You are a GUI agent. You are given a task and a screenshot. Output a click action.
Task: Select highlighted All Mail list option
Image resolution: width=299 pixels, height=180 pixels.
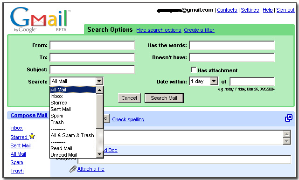[73, 90]
